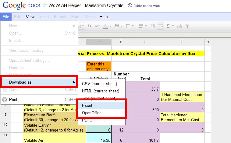Click 'Total Hardened Elementium Mat Cost' cell

[182, 117]
